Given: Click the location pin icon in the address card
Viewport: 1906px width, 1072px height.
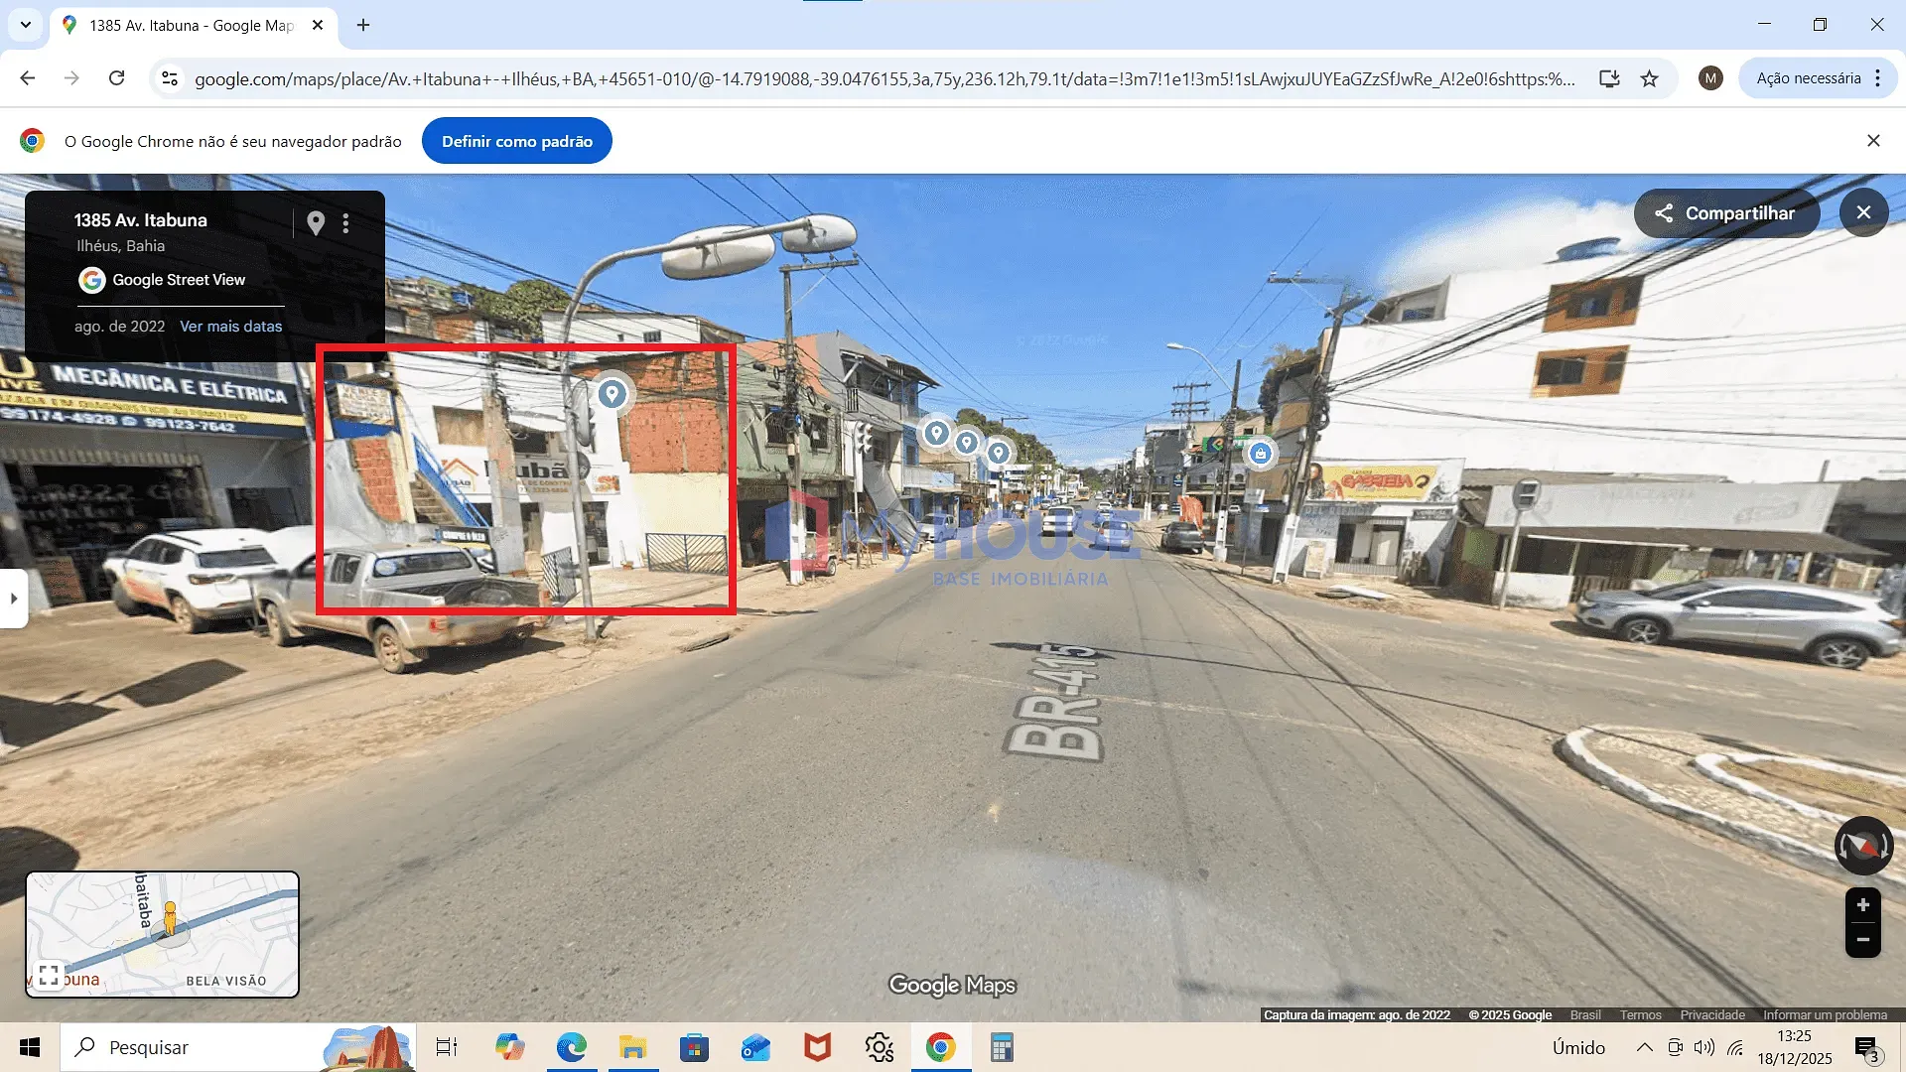Looking at the screenshot, I should coord(316,223).
